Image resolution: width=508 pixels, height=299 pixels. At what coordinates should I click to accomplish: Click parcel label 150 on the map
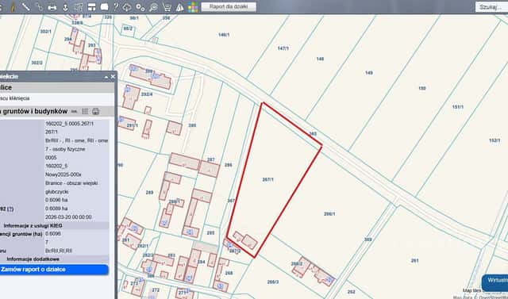pyautogui.click(x=421, y=88)
